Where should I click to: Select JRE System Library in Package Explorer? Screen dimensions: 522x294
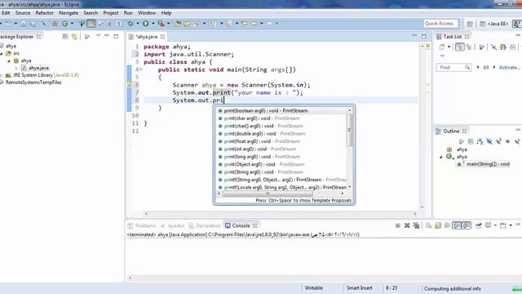click(x=46, y=75)
